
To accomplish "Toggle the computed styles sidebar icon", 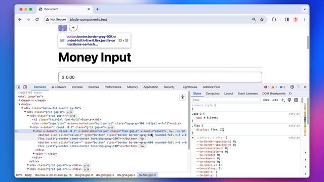I will click(x=296, y=100).
